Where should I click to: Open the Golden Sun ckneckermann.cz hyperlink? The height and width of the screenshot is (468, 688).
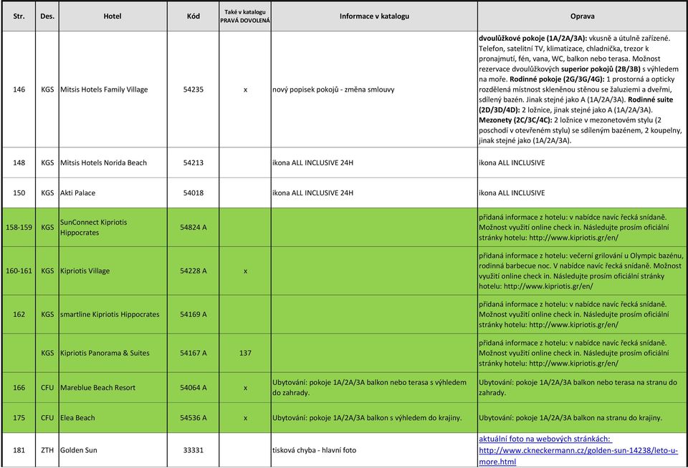[x=578, y=450]
